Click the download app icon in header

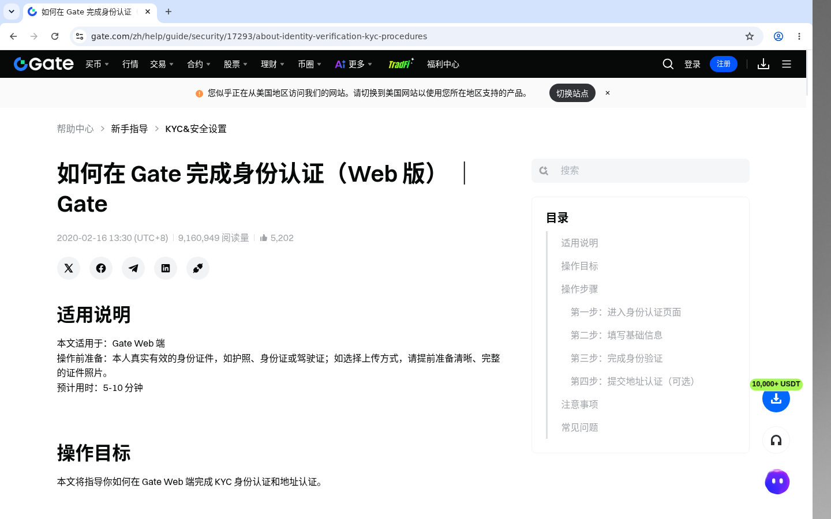tap(763, 64)
